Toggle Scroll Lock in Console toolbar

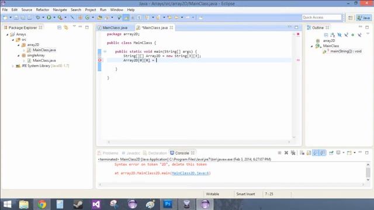309,153
